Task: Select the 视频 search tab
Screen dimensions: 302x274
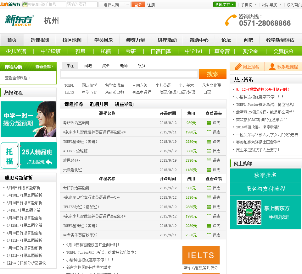Action: click(142, 66)
